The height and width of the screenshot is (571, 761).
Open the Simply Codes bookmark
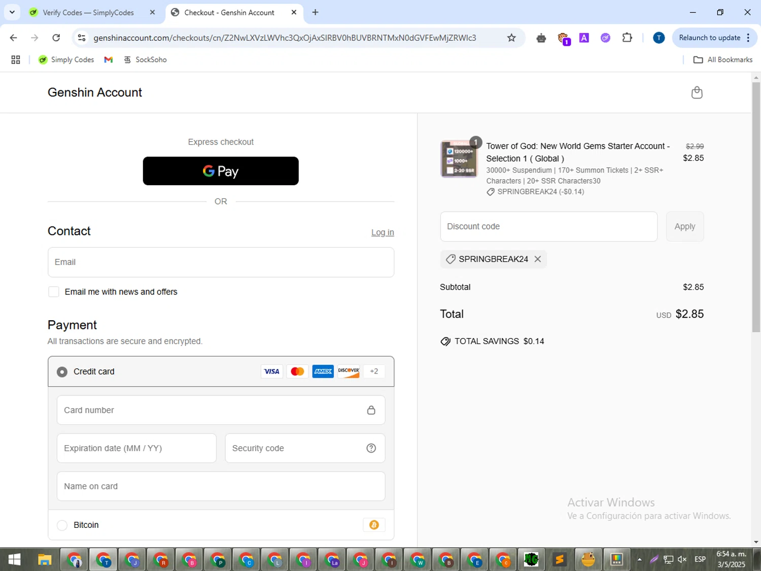coord(66,60)
